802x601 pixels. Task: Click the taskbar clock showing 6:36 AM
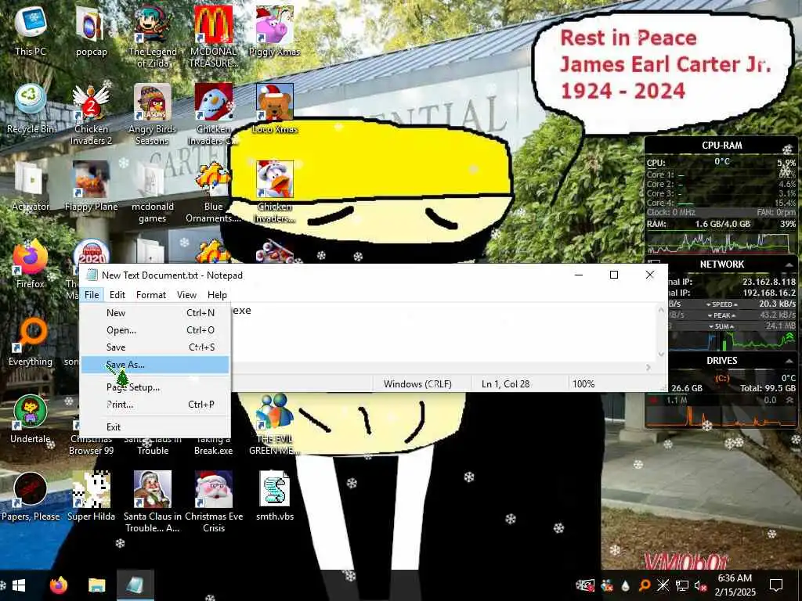(x=735, y=585)
